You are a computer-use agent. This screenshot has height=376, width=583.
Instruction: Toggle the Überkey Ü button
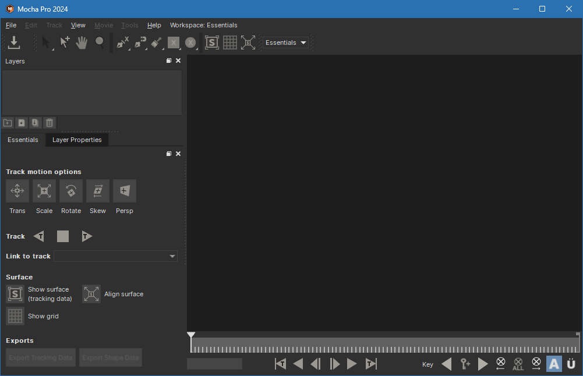tap(571, 364)
